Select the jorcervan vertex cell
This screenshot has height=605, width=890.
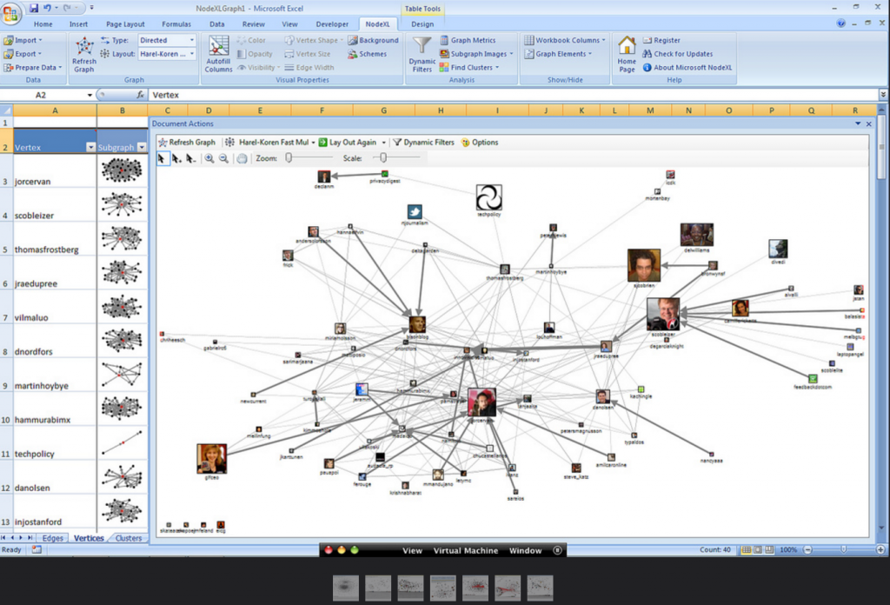click(x=55, y=170)
